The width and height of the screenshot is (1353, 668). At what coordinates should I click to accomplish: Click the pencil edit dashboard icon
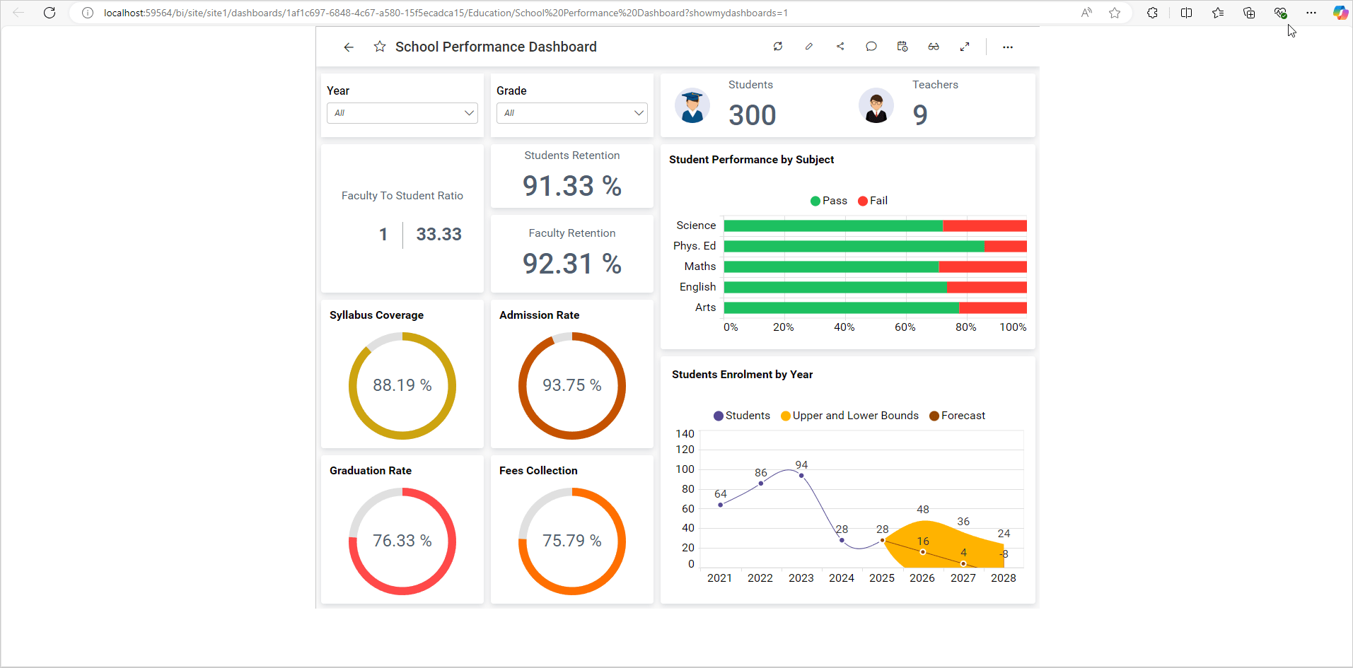(x=808, y=47)
